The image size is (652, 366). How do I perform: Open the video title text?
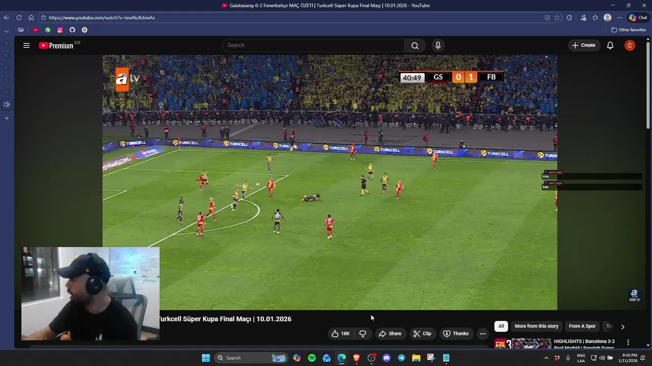pyautogui.click(x=225, y=319)
